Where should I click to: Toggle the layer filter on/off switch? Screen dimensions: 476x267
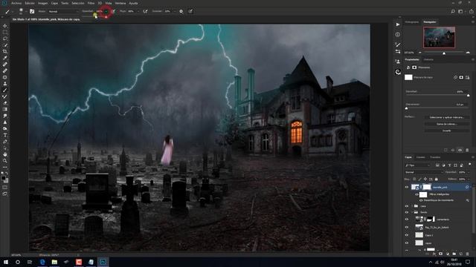(x=470, y=164)
